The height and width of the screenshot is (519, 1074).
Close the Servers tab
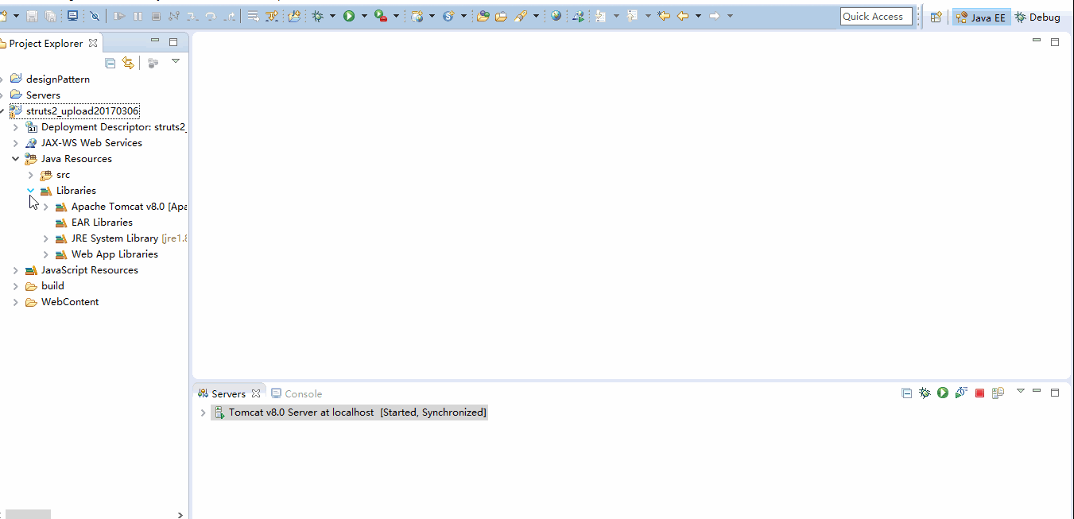tap(256, 393)
